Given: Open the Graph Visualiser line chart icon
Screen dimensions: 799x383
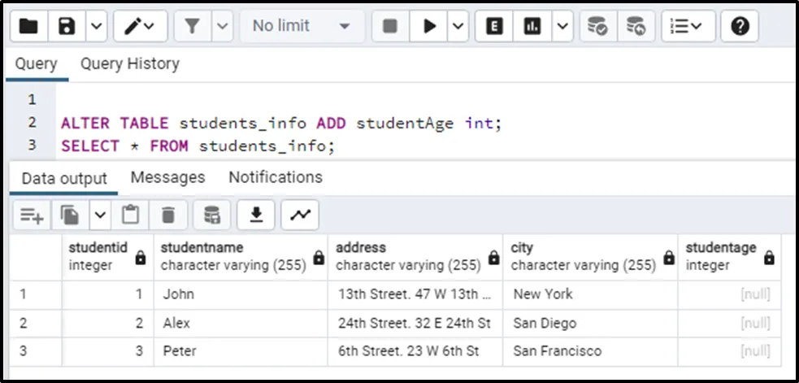Looking at the screenshot, I should tap(301, 215).
